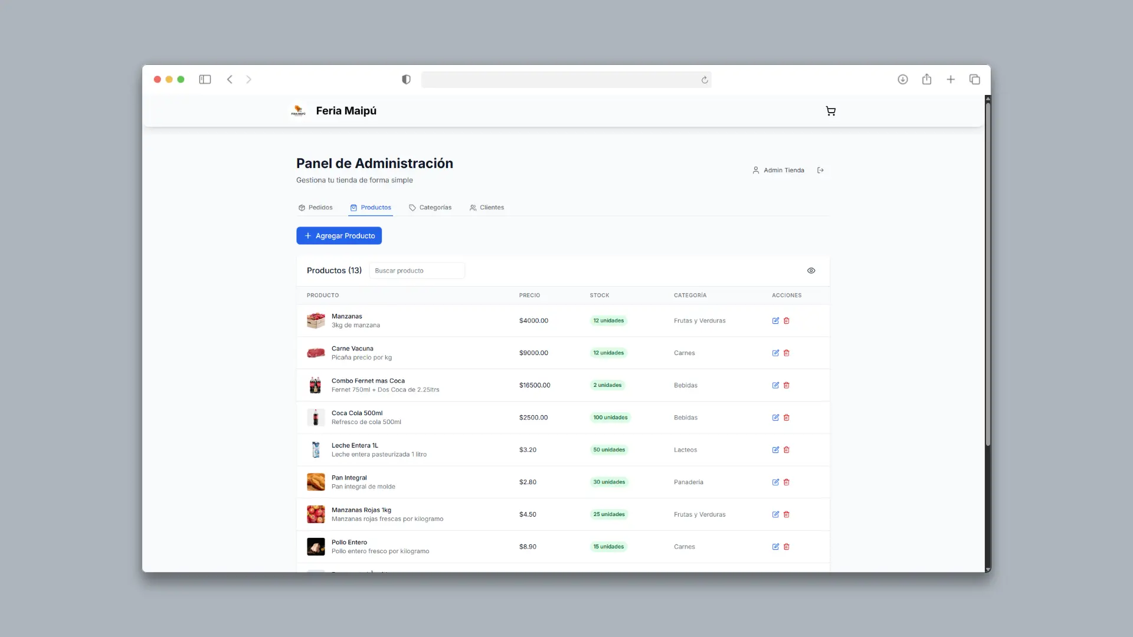This screenshot has height=637, width=1133.
Task: Delete the Manzanas product
Action: click(787, 321)
